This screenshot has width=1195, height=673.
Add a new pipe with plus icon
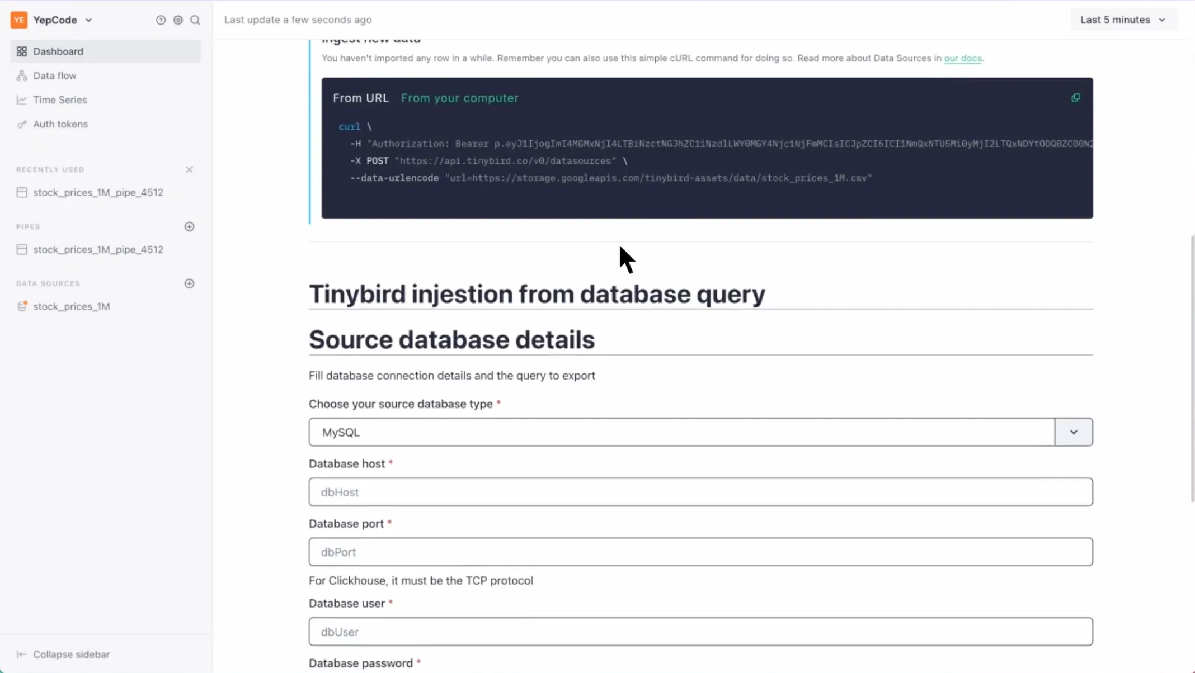[x=189, y=226]
